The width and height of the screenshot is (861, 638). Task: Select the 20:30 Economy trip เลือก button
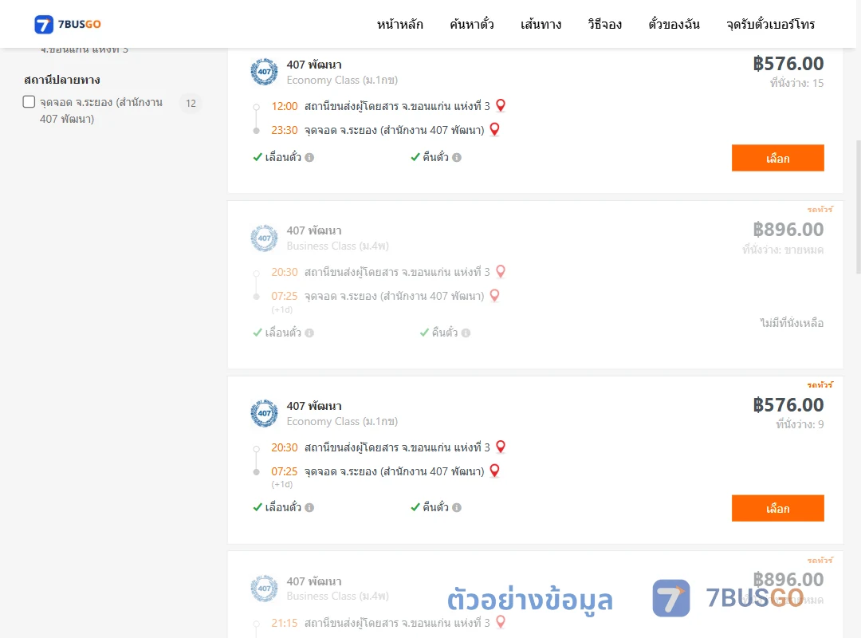click(x=777, y=508)
